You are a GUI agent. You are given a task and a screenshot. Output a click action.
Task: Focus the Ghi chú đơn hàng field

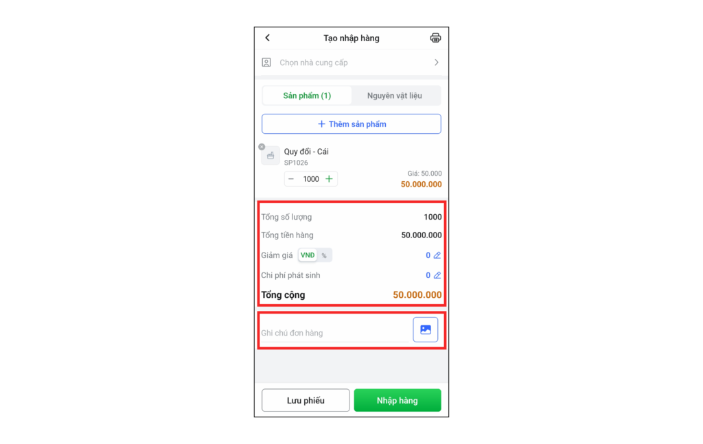pyautogui.click(x=335, y=333)
